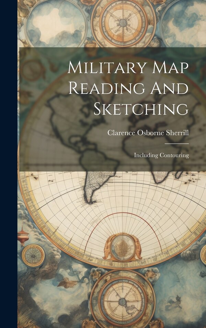Click the cloud-filled circle at top right
206x328 pixels.
click(185, 21)
